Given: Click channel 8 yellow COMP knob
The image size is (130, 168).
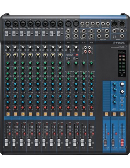Looking at the screenshot, I should (60, 55).
